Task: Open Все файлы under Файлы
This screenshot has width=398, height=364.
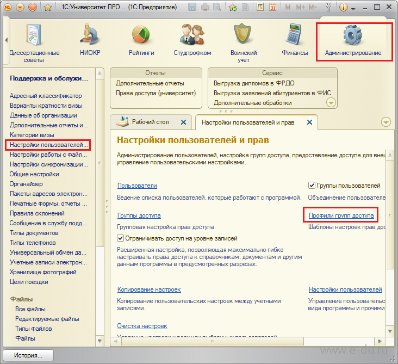Action: (30, 309)
